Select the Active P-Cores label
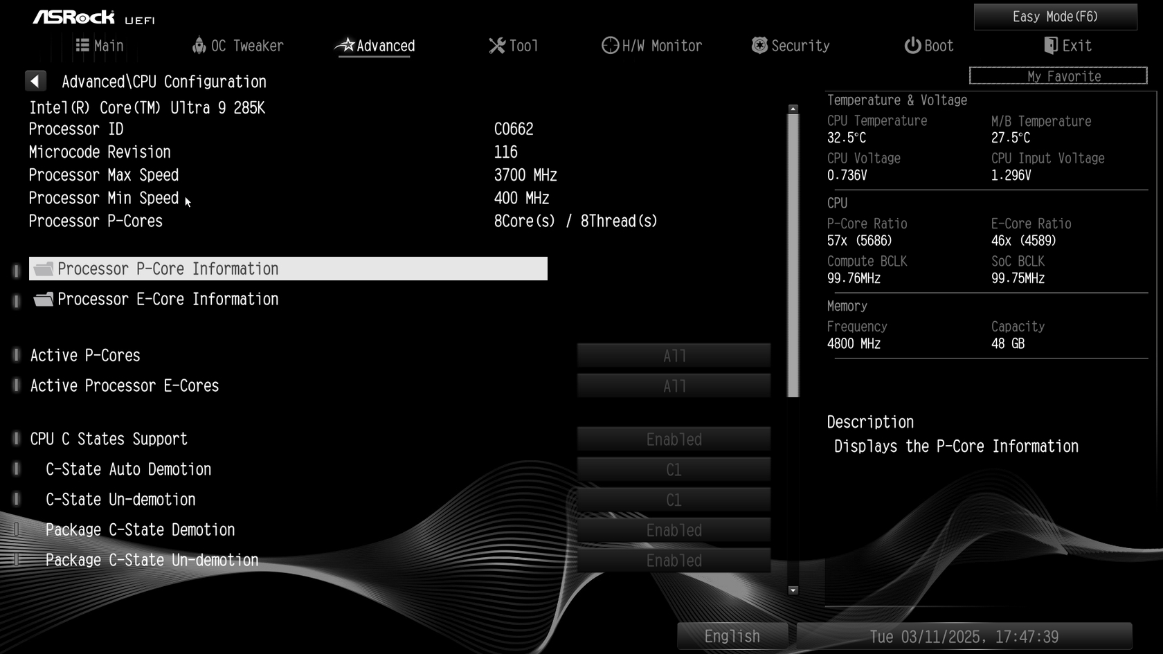 (x=85, y=356)
